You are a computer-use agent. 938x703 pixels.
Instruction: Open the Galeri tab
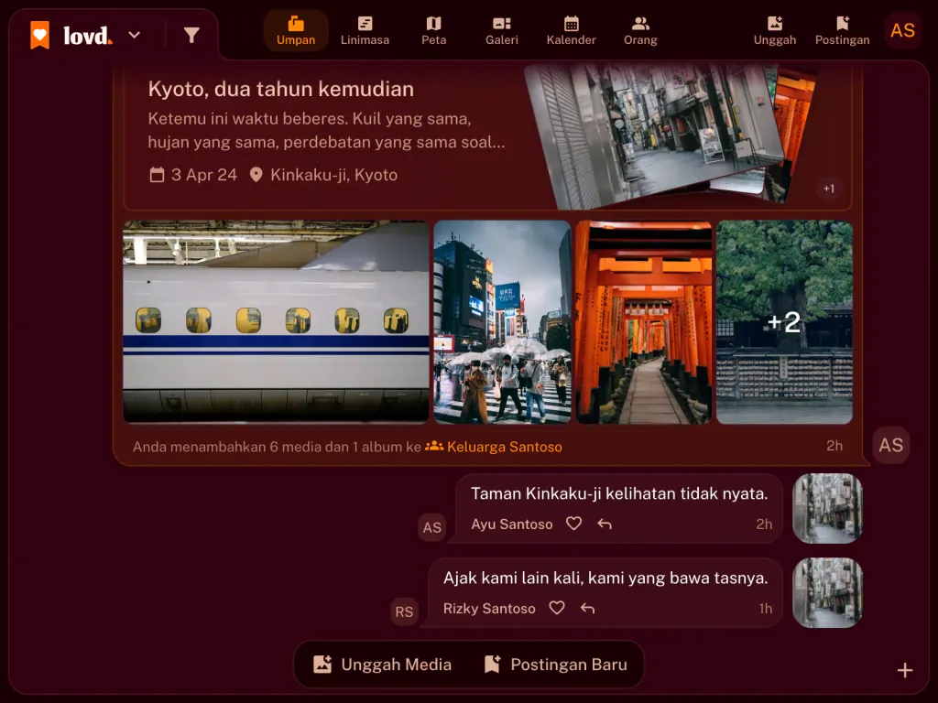pos(502,31)
